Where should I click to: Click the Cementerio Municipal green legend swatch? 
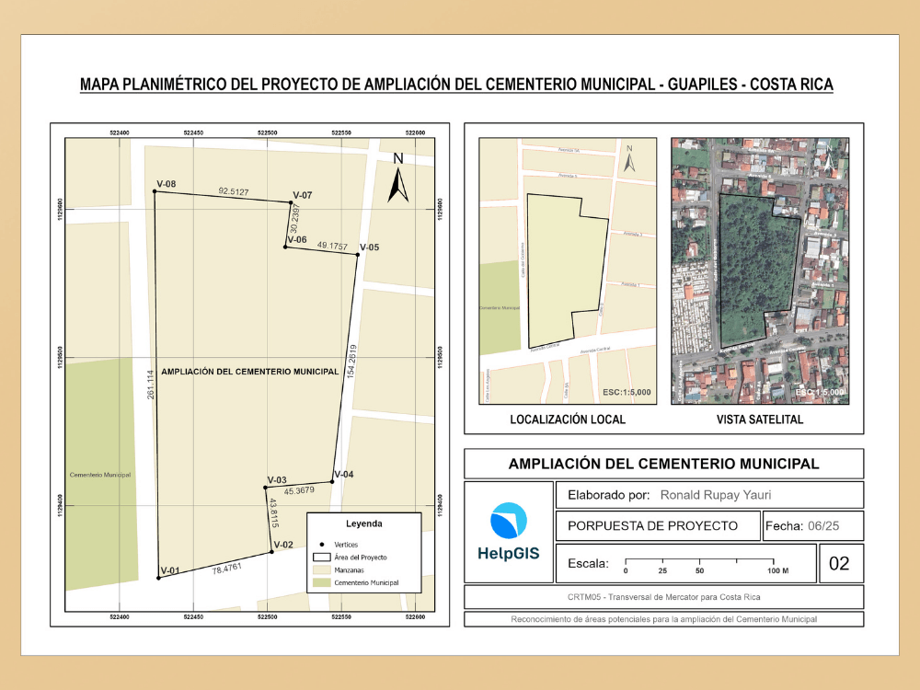point(321,582)
